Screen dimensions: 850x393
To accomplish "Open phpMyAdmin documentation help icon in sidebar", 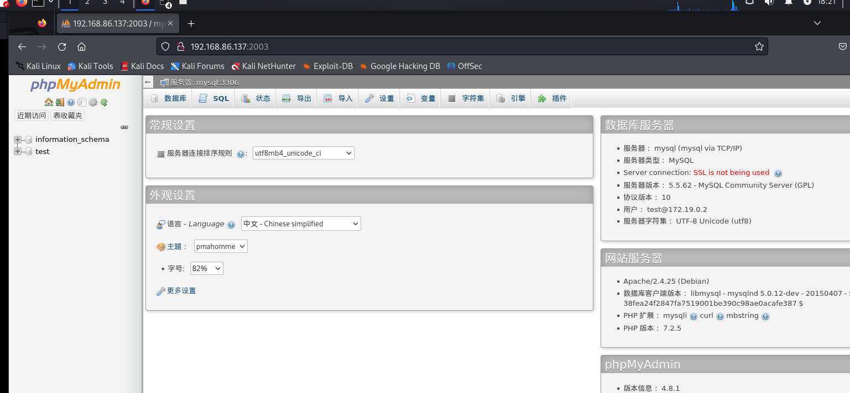I will (71, 102).
